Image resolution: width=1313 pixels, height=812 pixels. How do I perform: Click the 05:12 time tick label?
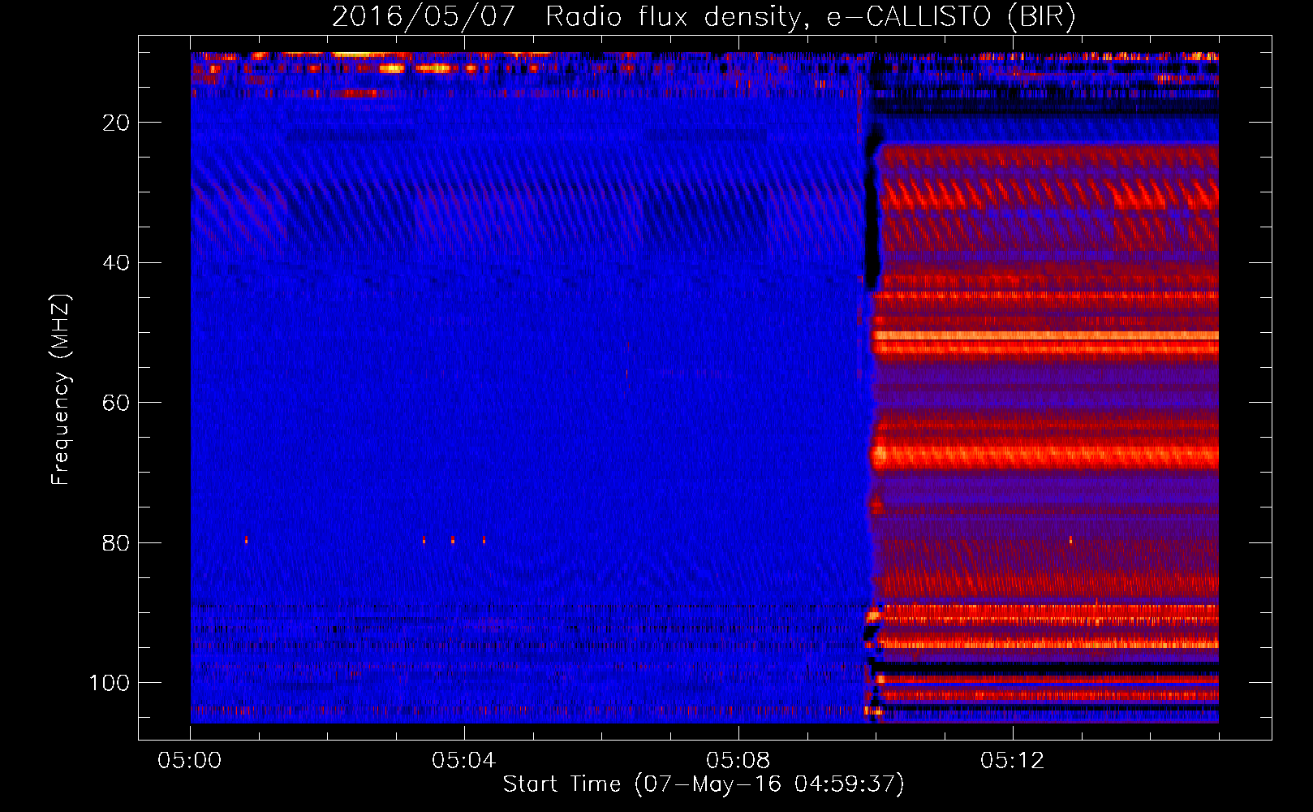[1013, 761]
